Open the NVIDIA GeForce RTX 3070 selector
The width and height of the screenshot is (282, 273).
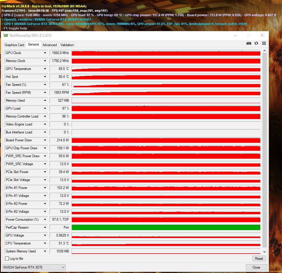point(34,267)
